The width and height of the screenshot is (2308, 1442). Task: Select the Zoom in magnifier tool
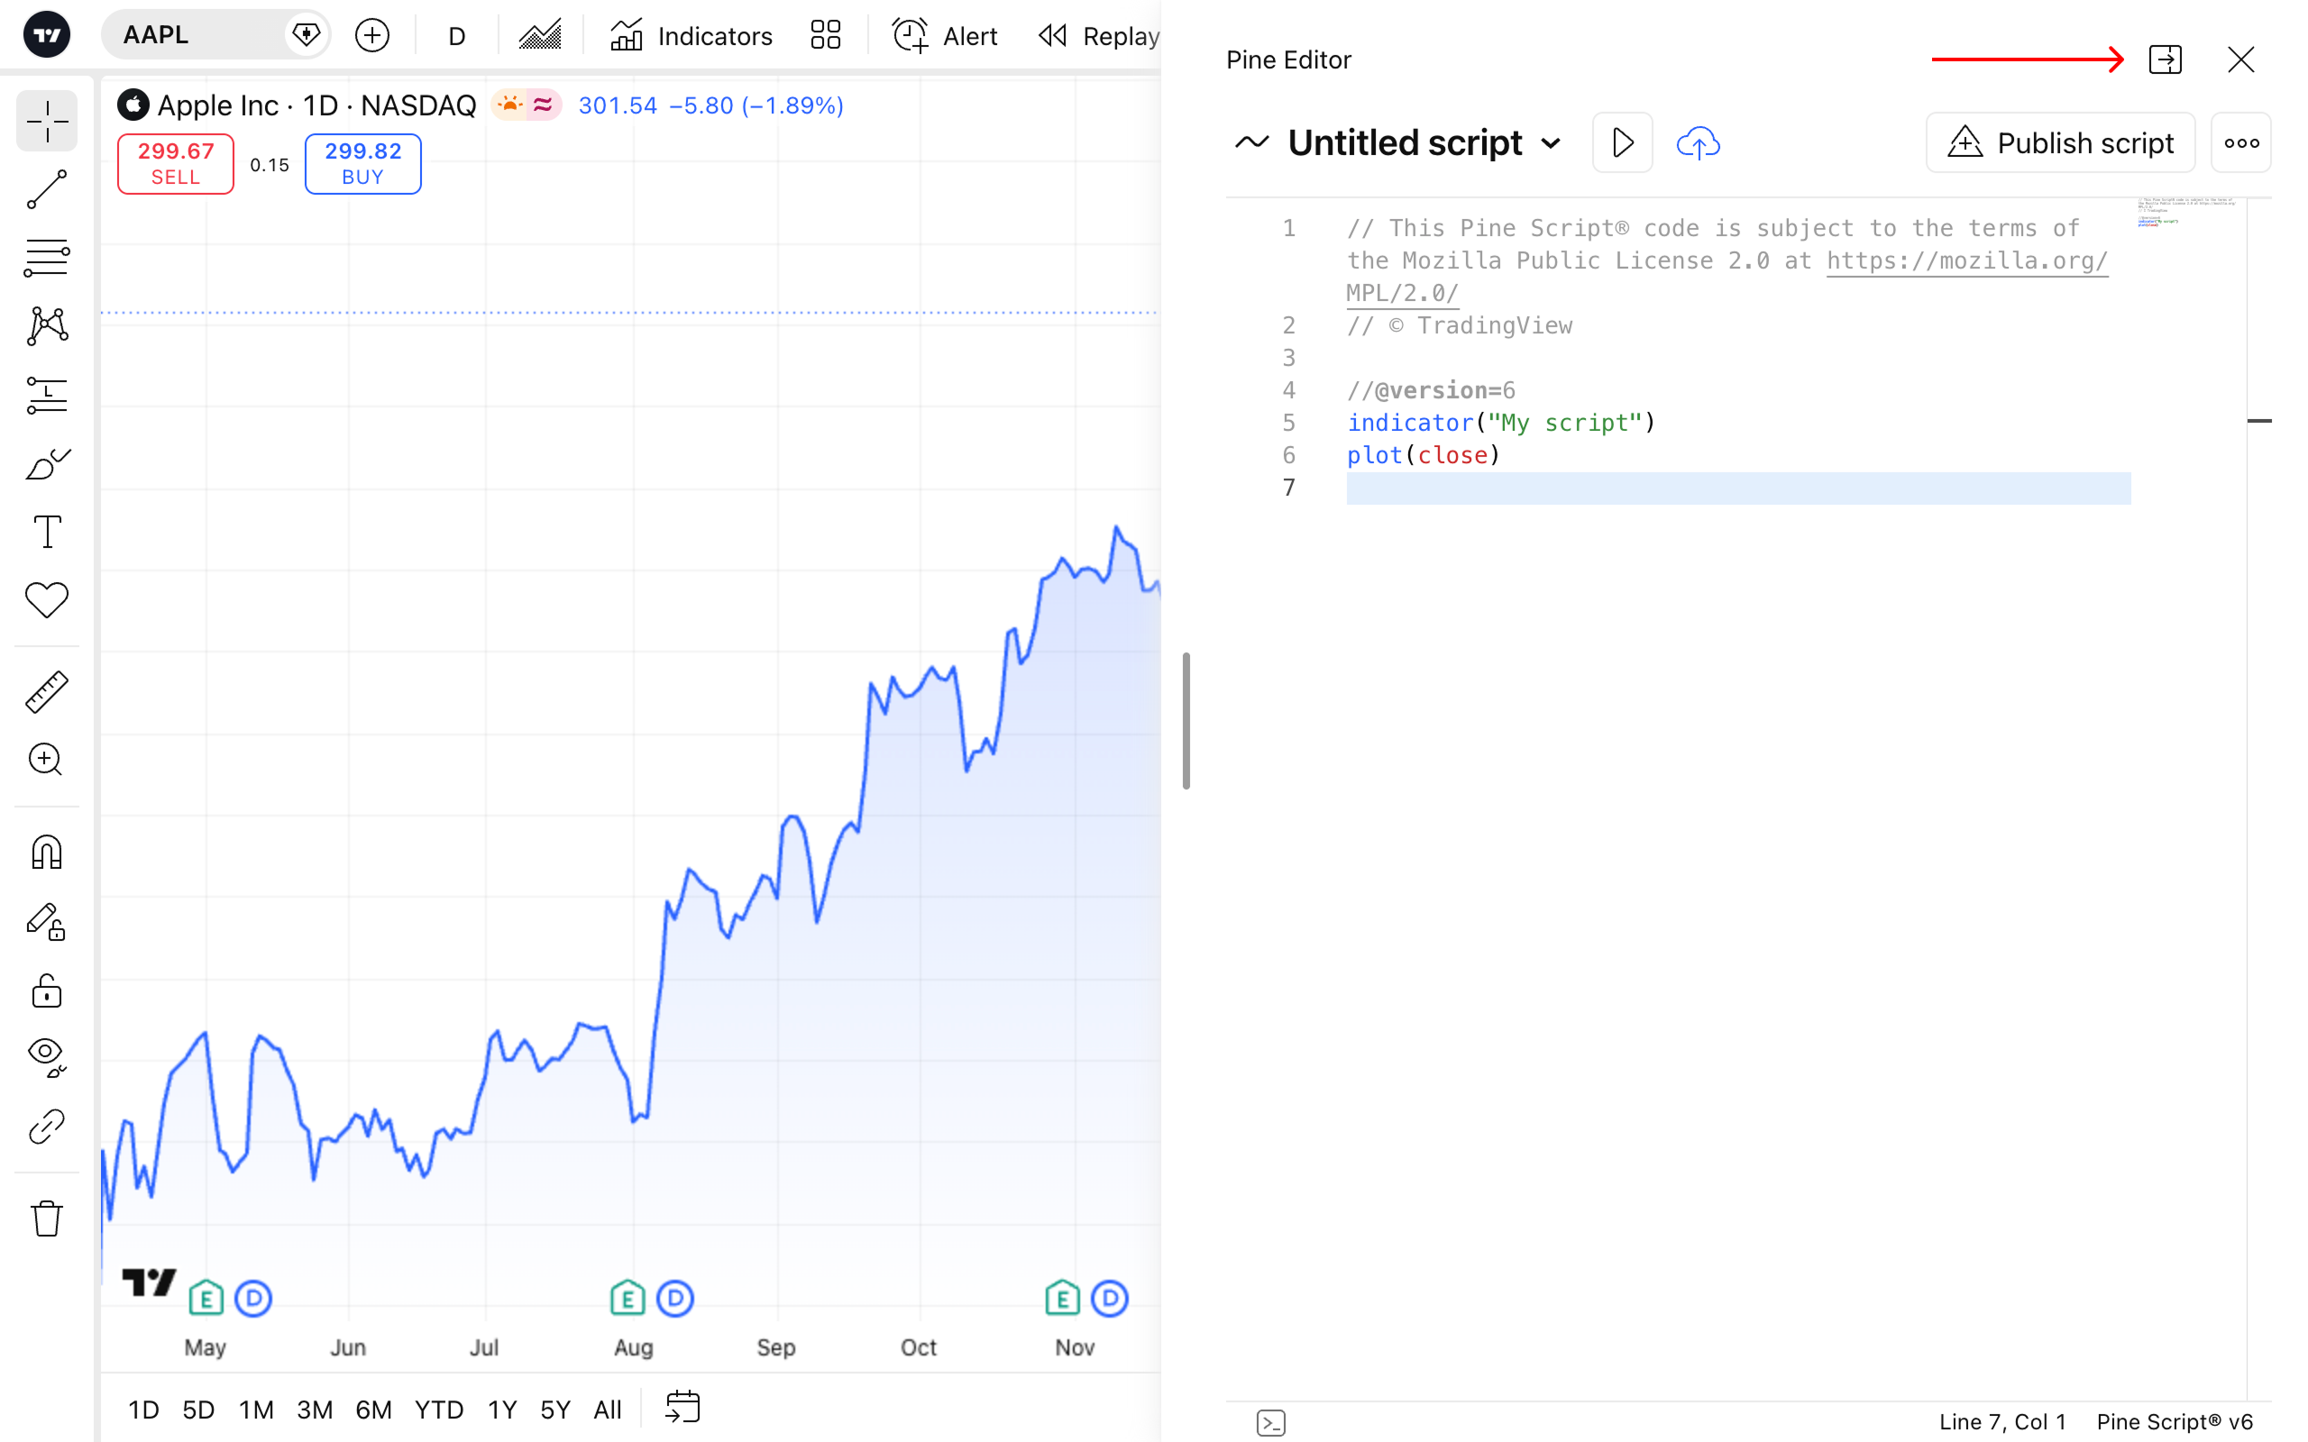tap(47, 760)
